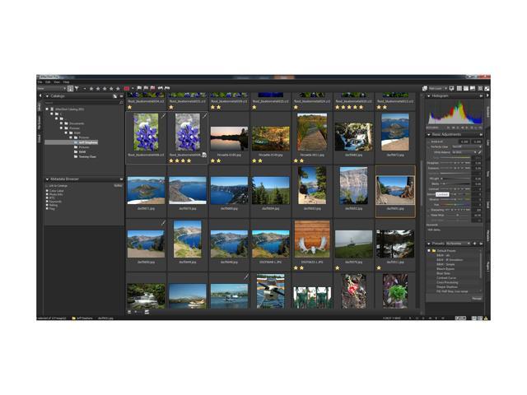Screen dimensions: 527x395
Task: Collapse the Histogram panel
Action: 429,96
